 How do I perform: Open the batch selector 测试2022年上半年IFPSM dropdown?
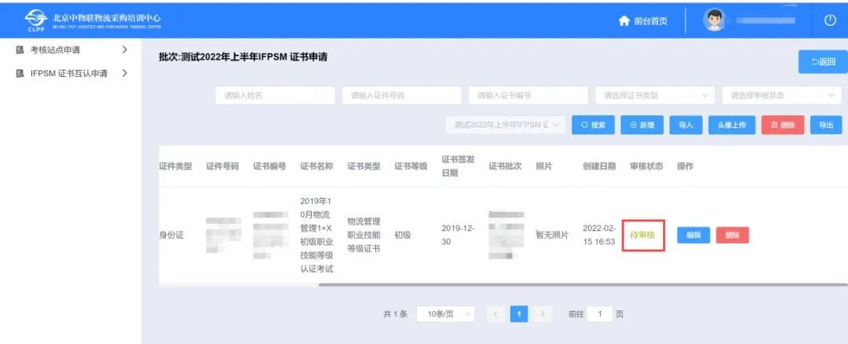tap(506, 125)
